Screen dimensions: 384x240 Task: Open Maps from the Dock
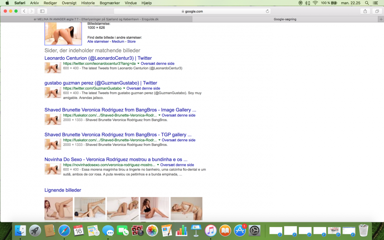94,231
